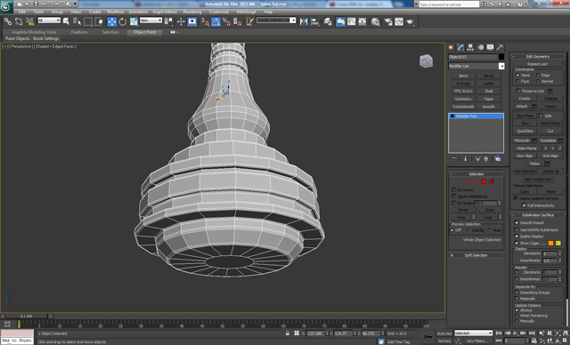Open the Selected key filter dropdown
The height and width of the screenshot is (345, 570).
(x=473, y=333)
